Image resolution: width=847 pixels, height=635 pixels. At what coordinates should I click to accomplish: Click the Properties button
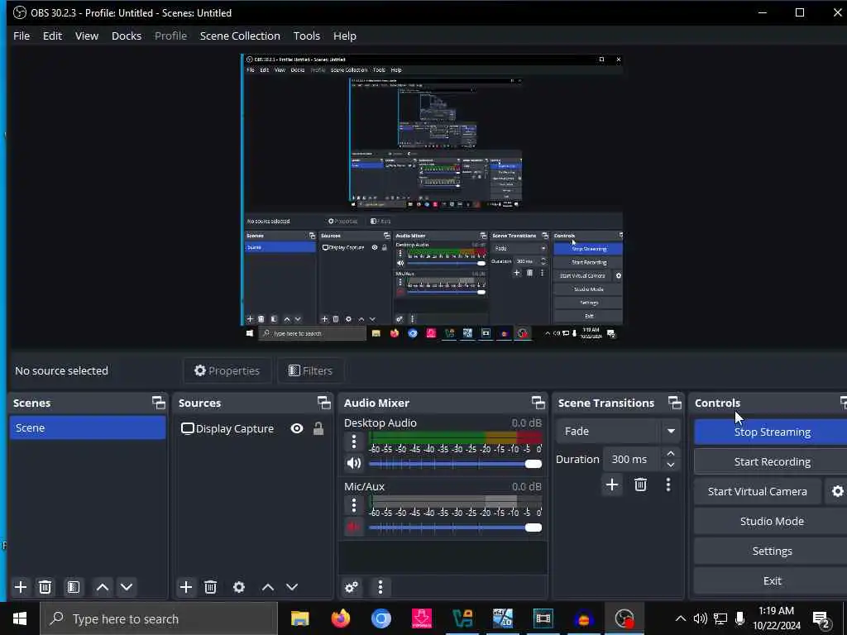point(227,370)
